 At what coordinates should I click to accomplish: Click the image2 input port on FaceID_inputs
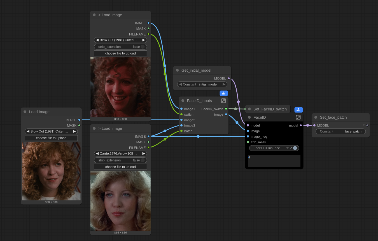pos(181,120)
